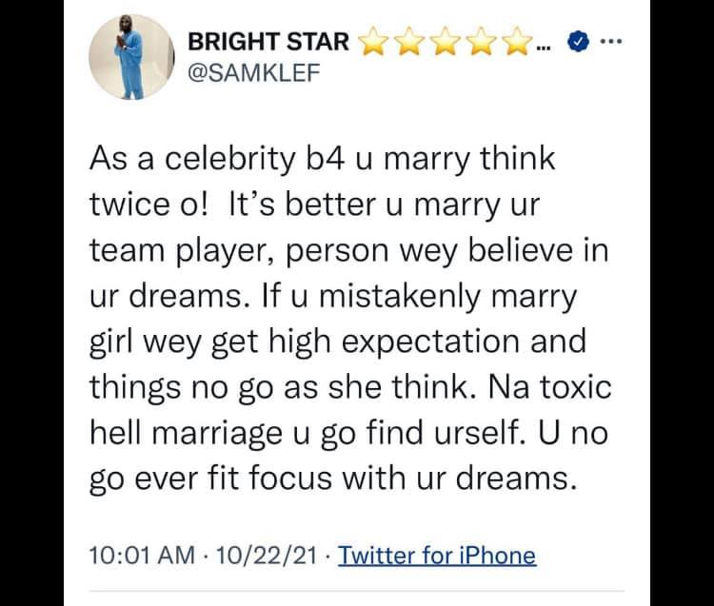The image size is (714, 606).
Task: Click the second star emoji in the name
Action: [x=407, y=42]
